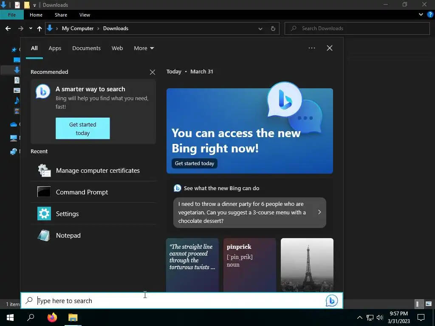Go up one folder level
This screenshot has height=326, width=435.
tap(40, 28)
